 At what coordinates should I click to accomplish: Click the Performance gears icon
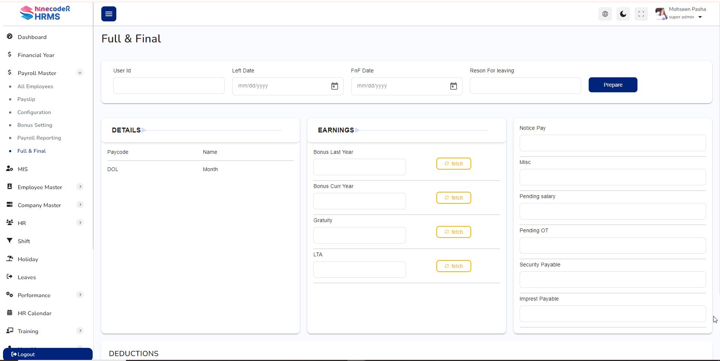10,295
